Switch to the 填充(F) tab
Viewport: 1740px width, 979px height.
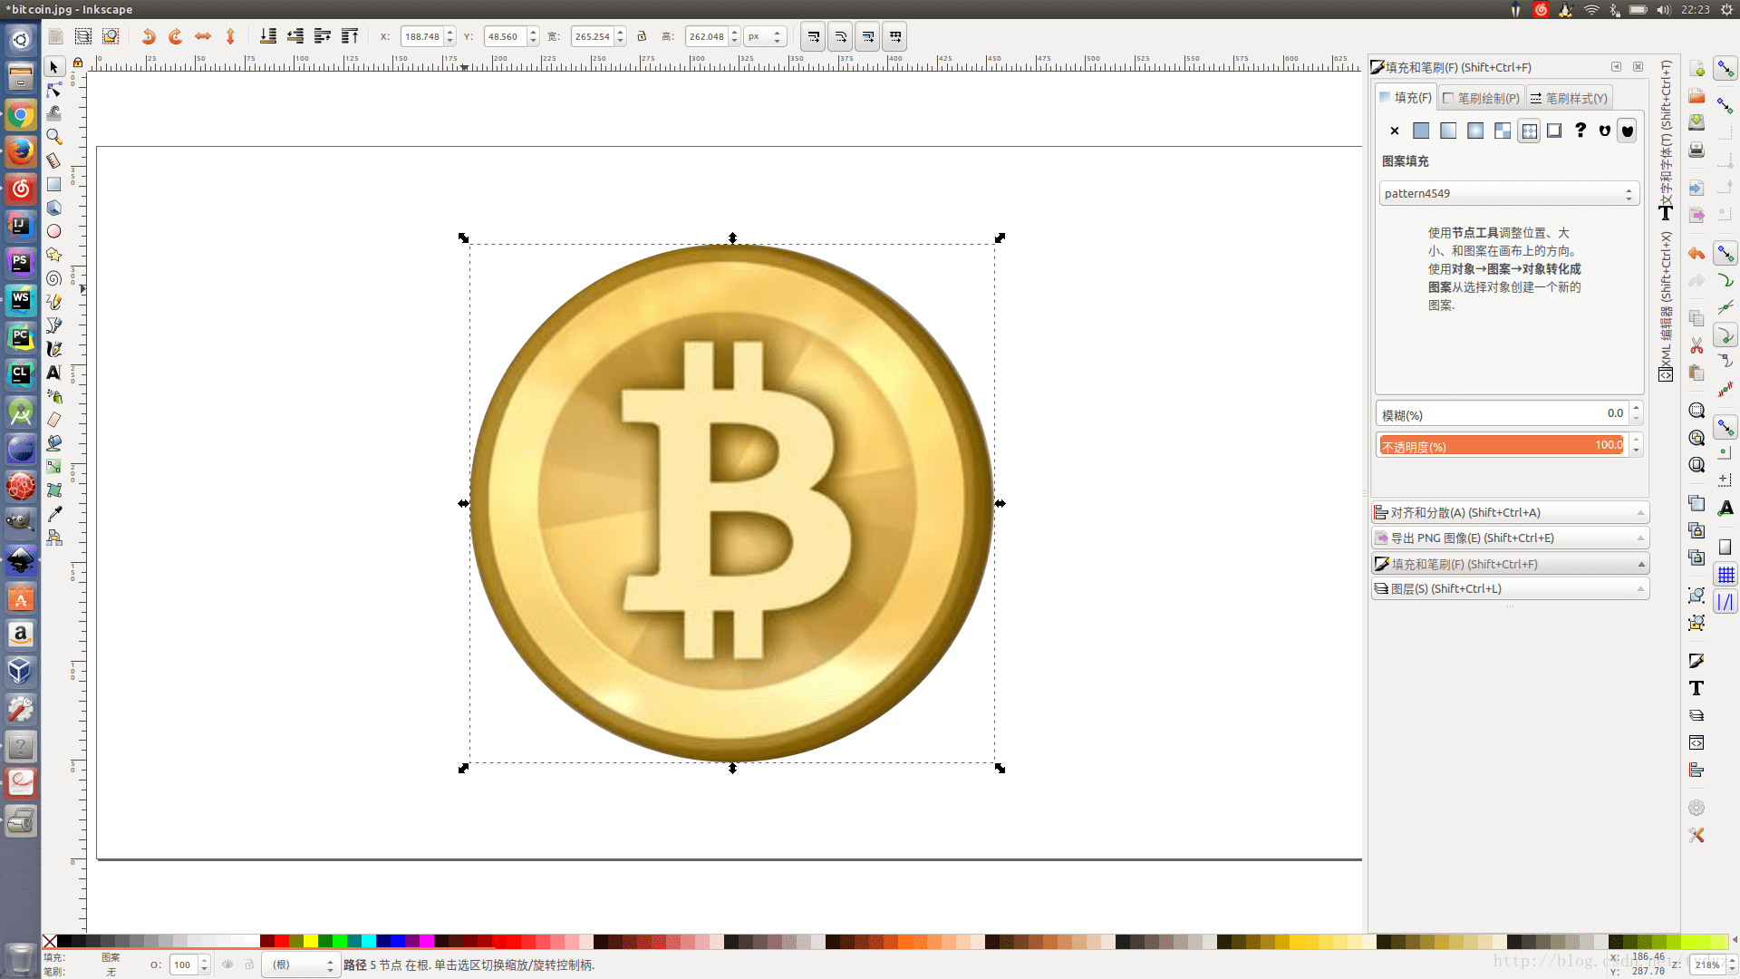[1406, 97]
